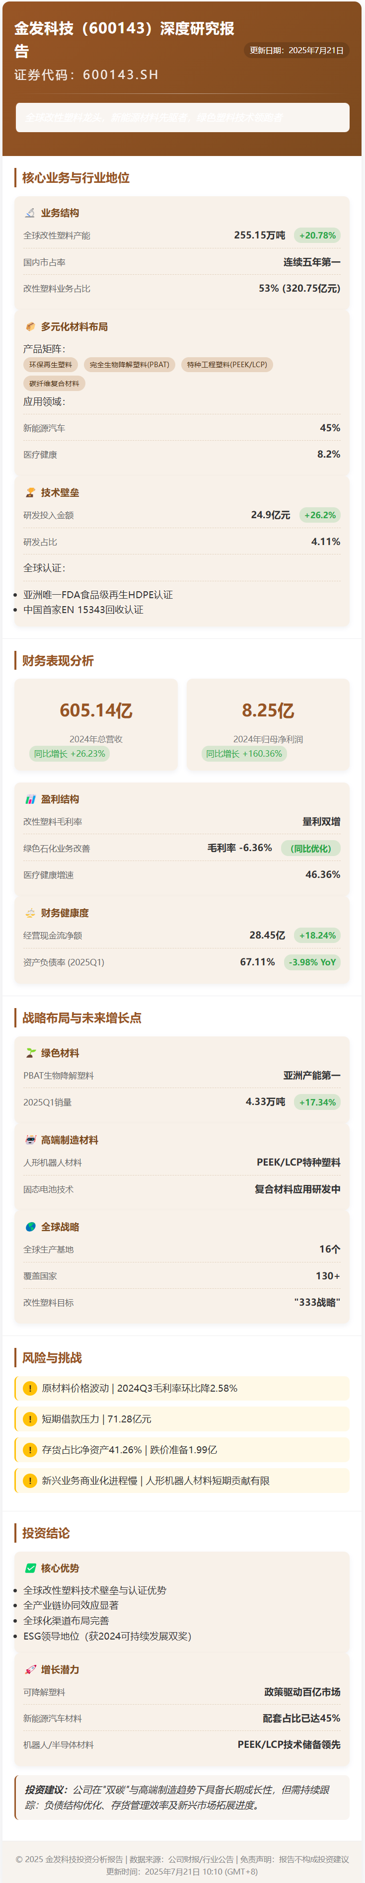The height and width of the screenshot is (1883, 365).
Task: Click the globe icon beside 全球战略
Action: (x=30, y=1227)
